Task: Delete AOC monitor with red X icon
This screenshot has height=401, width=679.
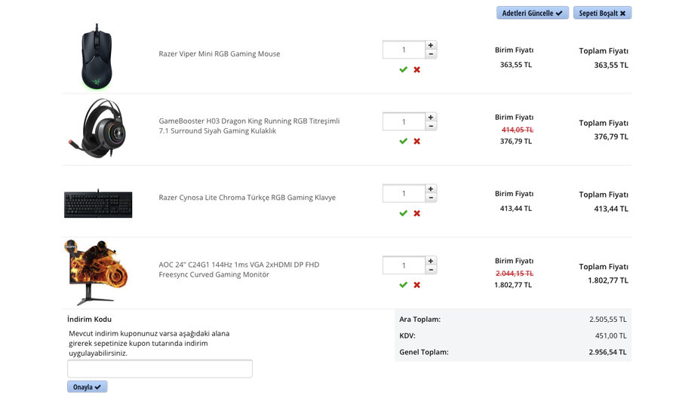Action: (416, 285)
